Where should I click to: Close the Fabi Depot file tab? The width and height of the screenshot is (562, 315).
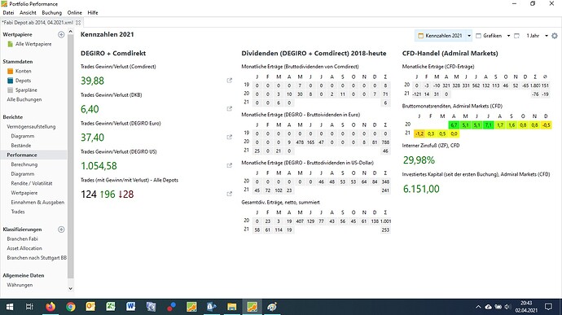click(78, 22)
